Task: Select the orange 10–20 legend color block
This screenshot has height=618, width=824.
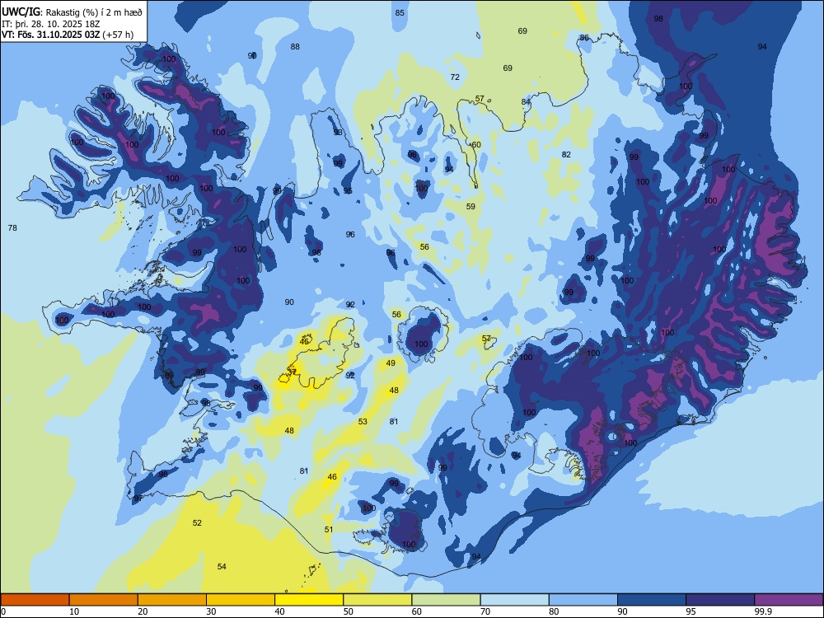Action: pos(104,600)
